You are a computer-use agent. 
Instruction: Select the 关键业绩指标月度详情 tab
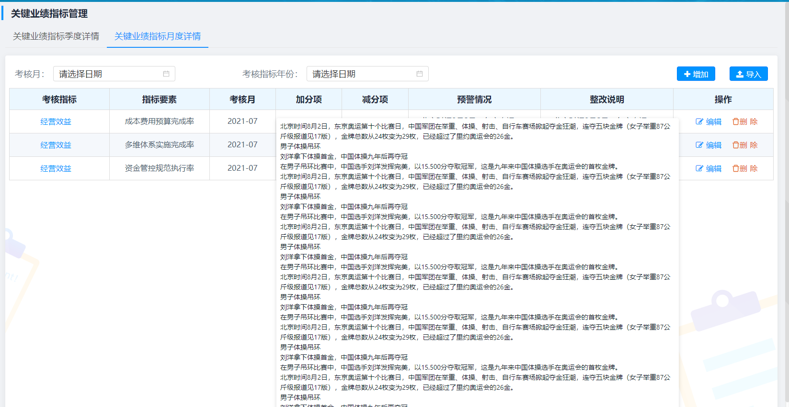pyautogui.click(x=158, y=36)
